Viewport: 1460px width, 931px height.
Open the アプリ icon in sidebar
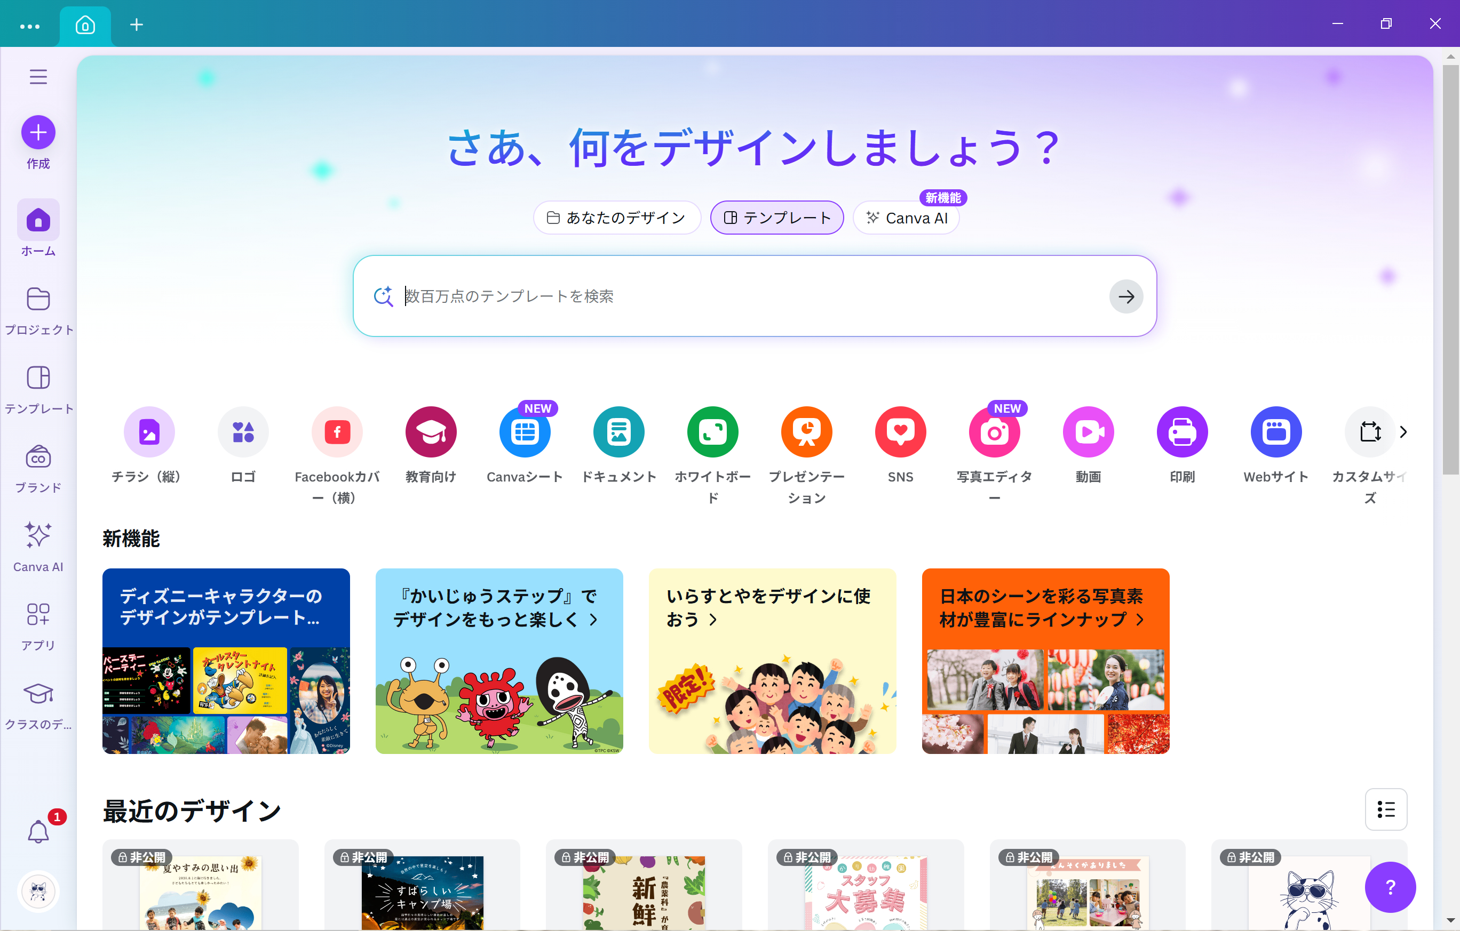pyautogui.click(x=38, y=614)
